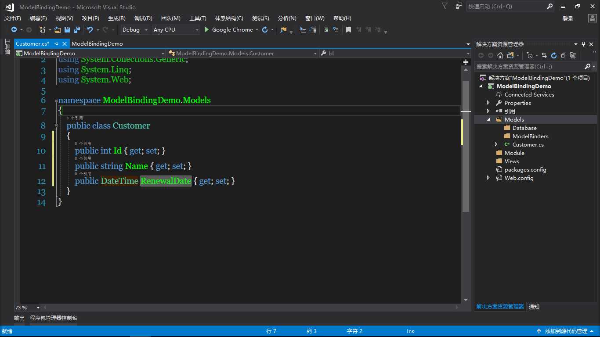600x337 pixels.
Task: Click the split-editor handle above the scrollbar
Action: (x=466, y=62)
